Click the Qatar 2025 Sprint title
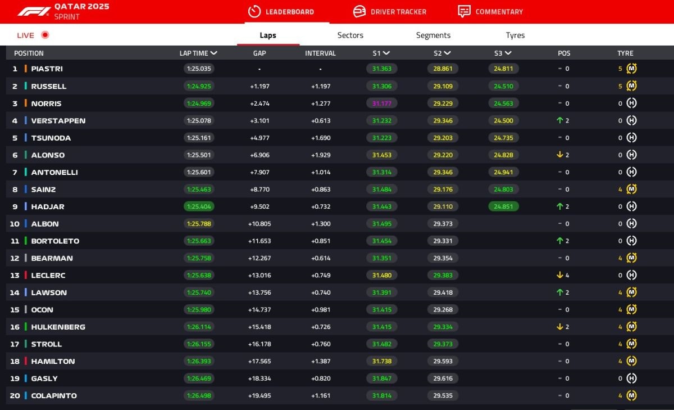674x410 pixels. click(81, 11)
